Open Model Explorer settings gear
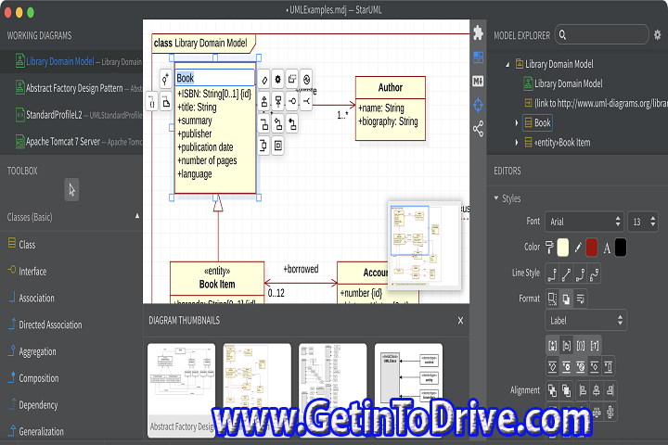The image size is (668, 445). (658, 35)
